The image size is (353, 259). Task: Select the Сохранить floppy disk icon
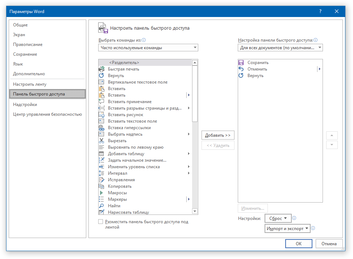point(241,63)
